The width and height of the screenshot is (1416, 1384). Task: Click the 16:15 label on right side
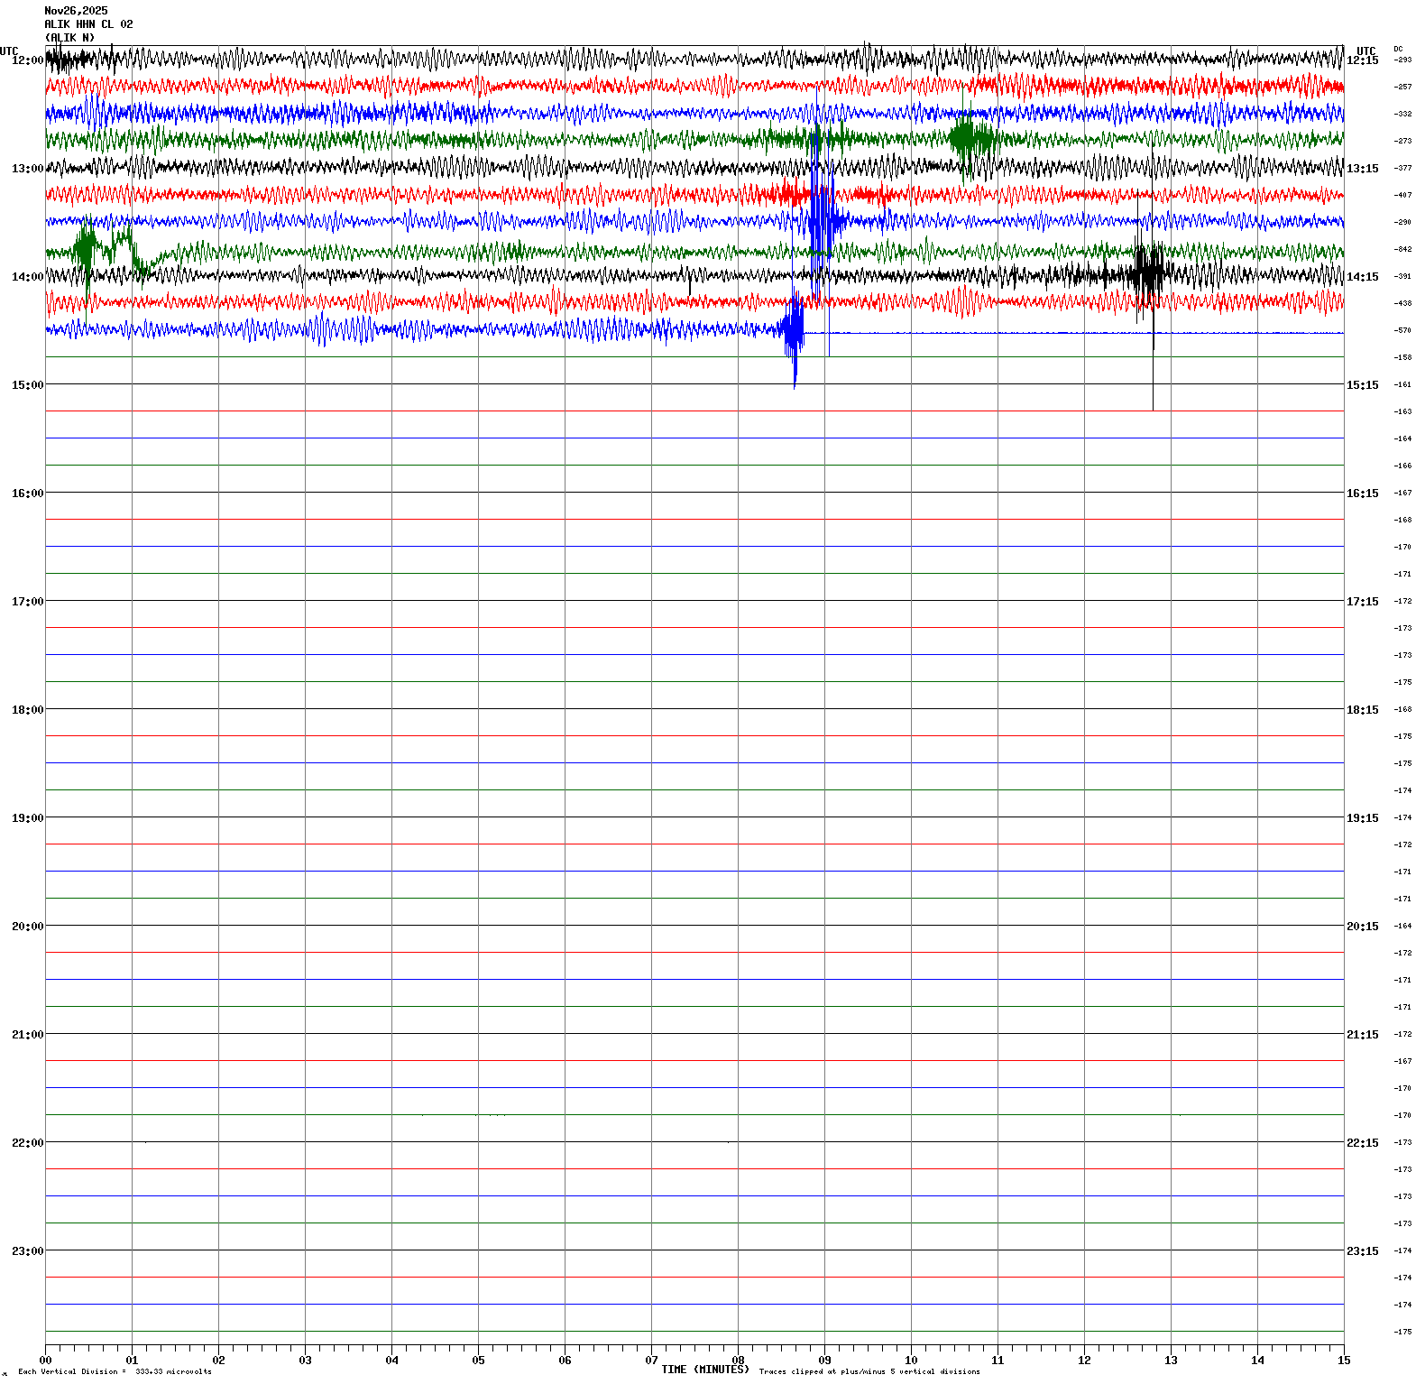tap(1362, 494)
